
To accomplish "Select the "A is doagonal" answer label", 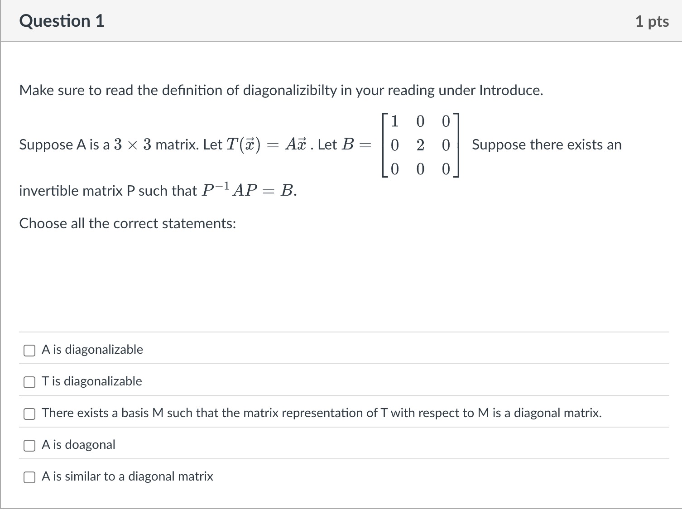I will pyautogui.click(x=78, y=444).
